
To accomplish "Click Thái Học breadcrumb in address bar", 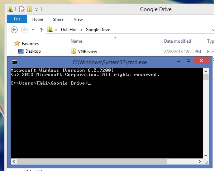I will coord(69,30).
